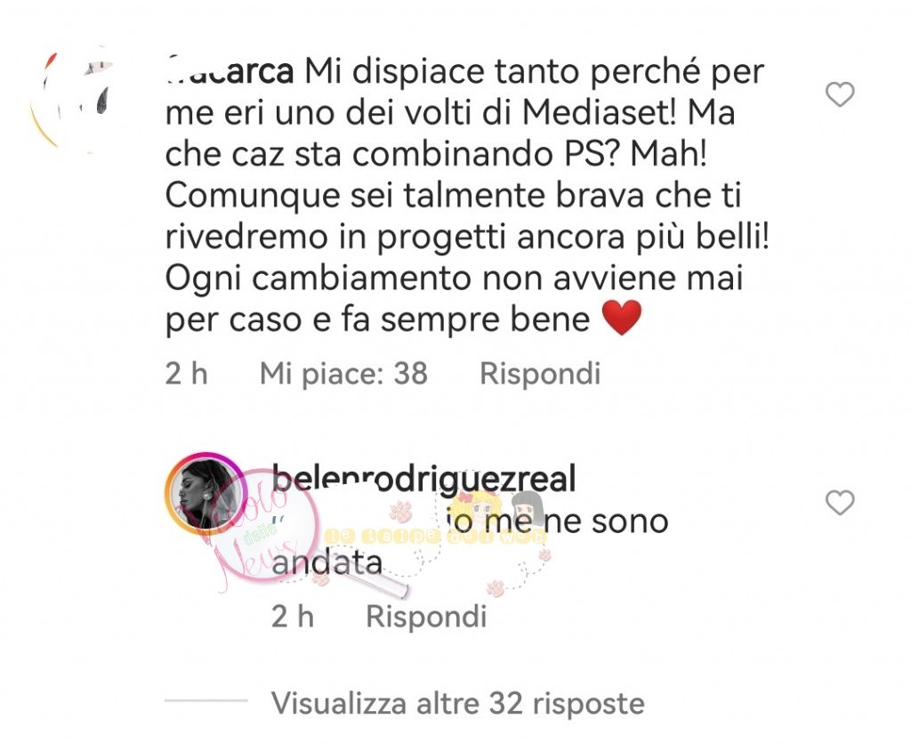Like the comment about Mediaset with heart icon
The width and height of the screenshot is (911, 744).
coord(840,94)
